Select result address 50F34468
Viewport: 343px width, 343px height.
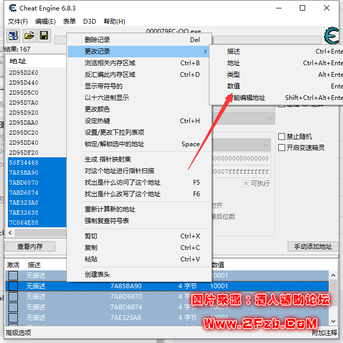click(x=37, y=163)
